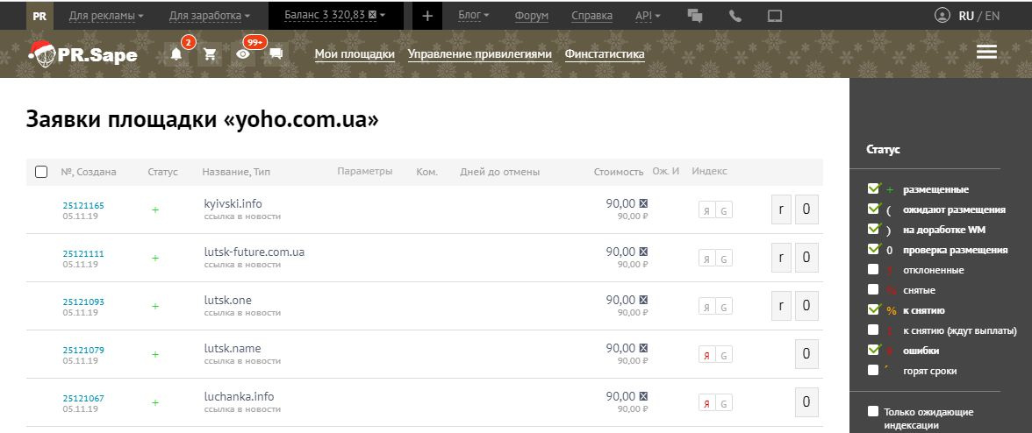The width and height of the screenshot is (1032, 433).
Task: Expand the 'Для заработка' dropdown
Action: click(x=209, y=15)
